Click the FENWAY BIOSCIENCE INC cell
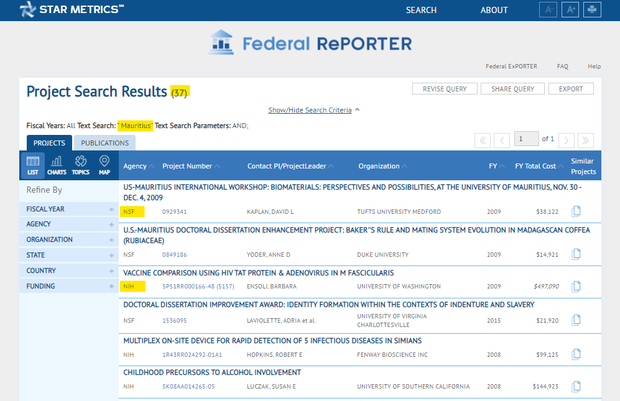620x401 pixels. (392, 355)
